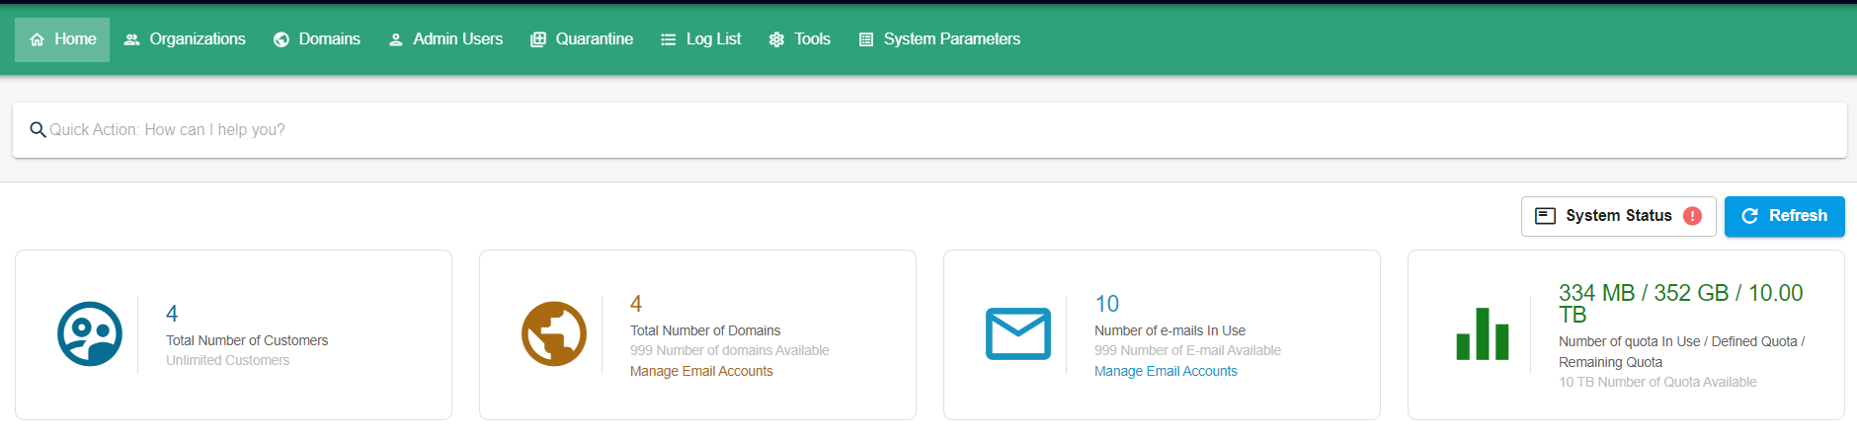The image size is (1857, 435).
Task: Click the green bar chart quota icon
Action: coord(1483,333)
